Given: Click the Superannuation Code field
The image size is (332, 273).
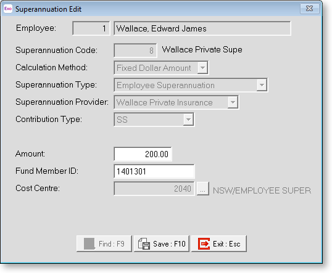Looking at the screenshot, I should [135, 51].
